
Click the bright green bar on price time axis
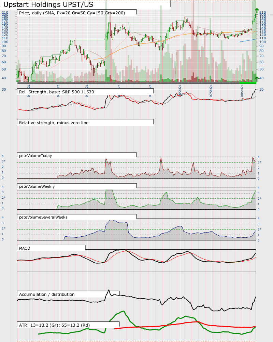click(x=247, y=83)
